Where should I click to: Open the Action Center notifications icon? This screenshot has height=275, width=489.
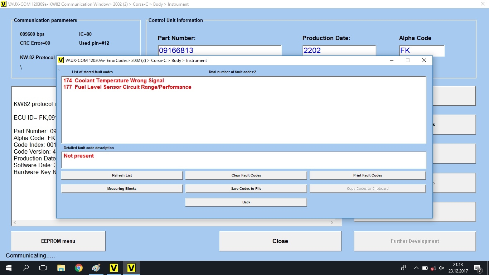[x=478, y=268]
